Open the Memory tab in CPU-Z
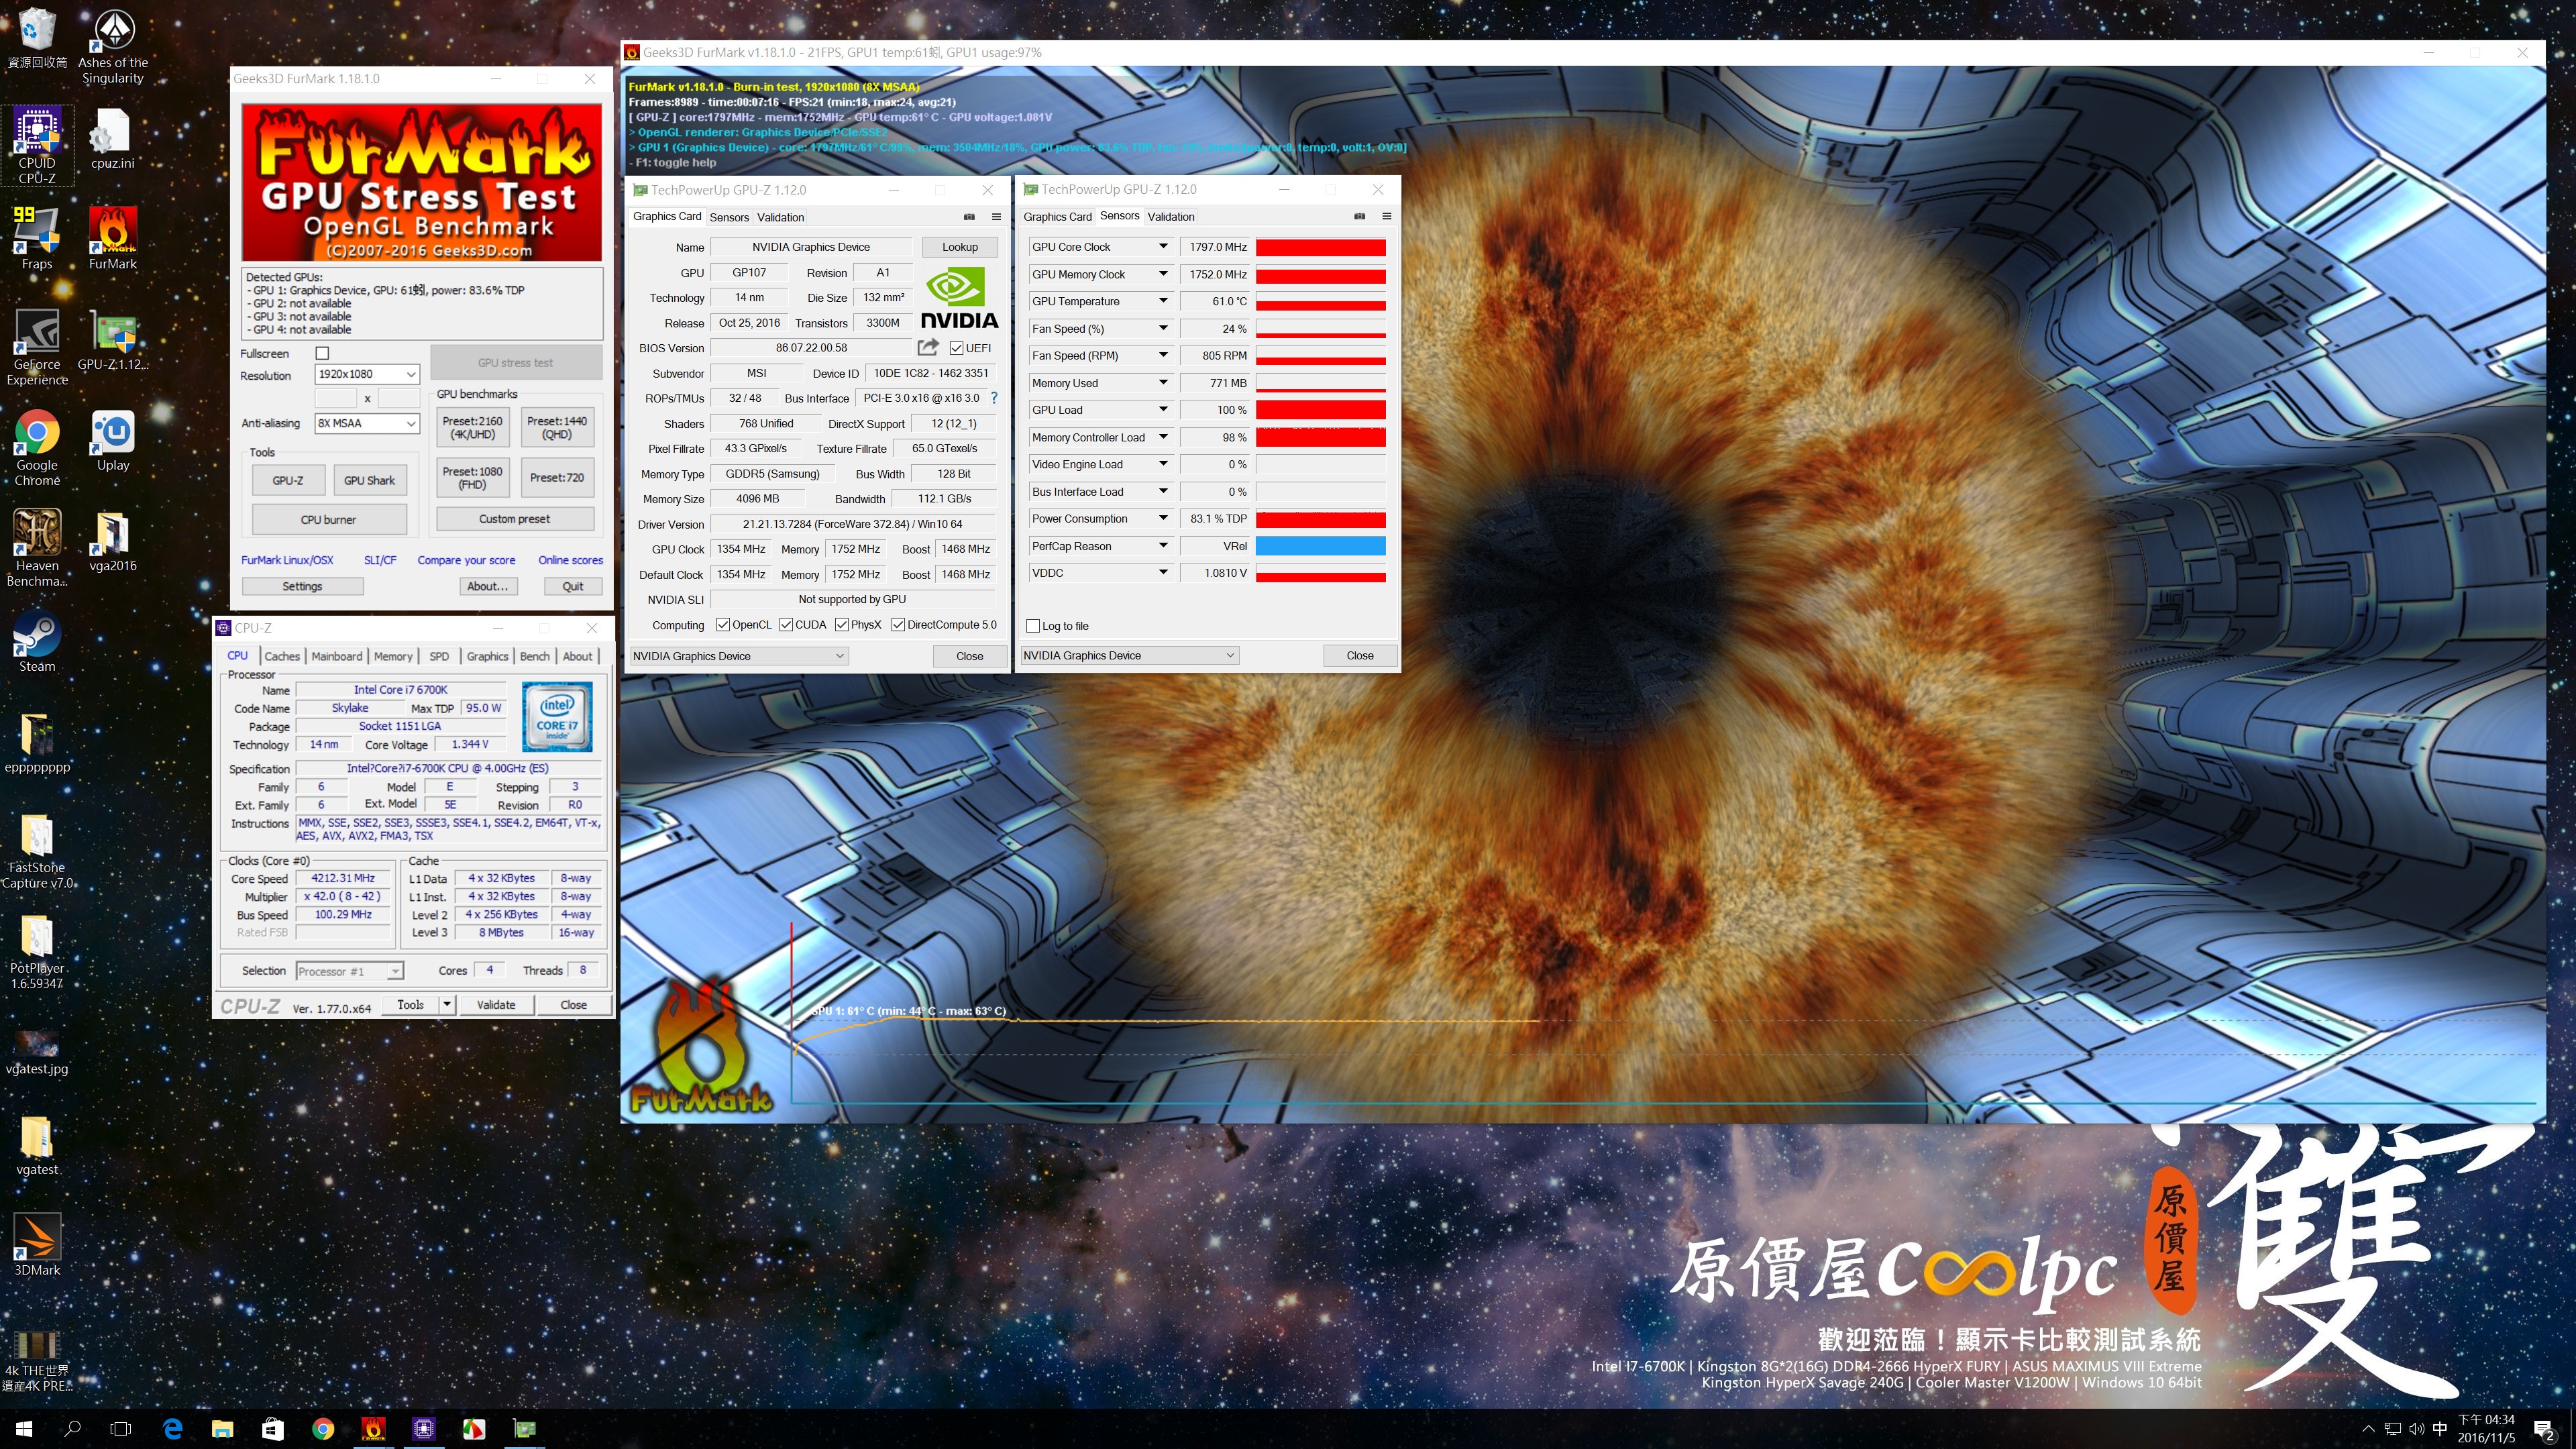Screen dimensions: 2576x1449 tap(393, 656)
